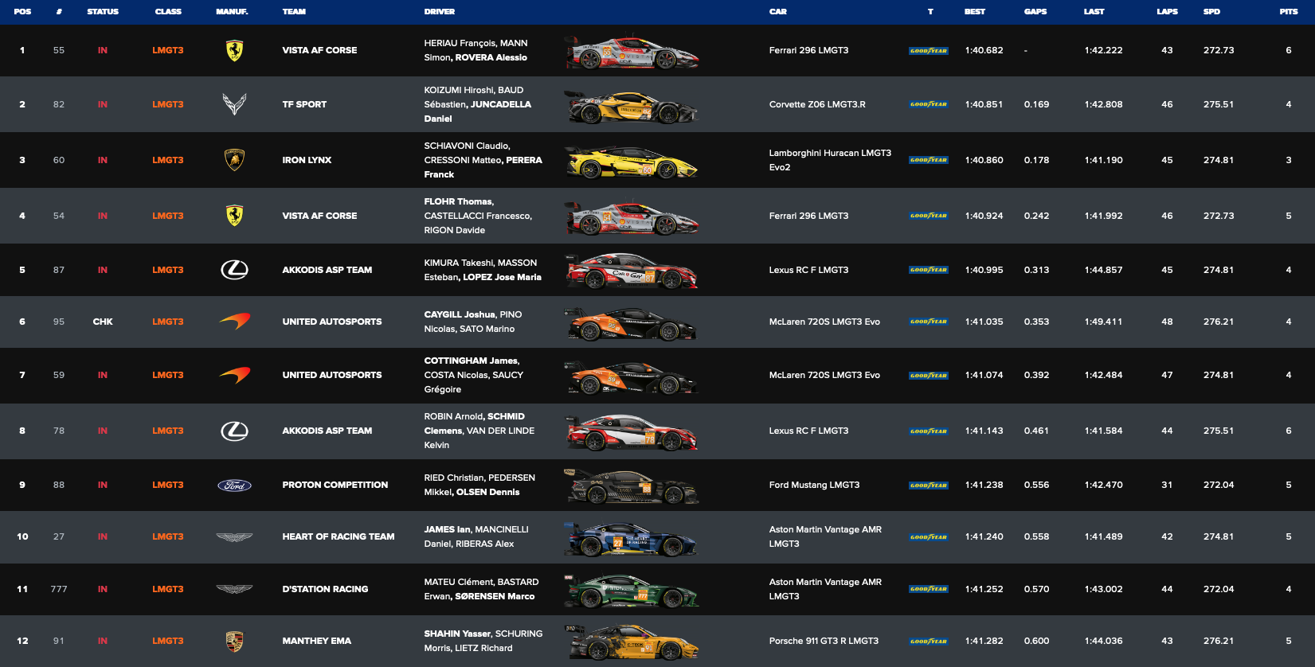Sort by the BEST lap column header
The image size is (1315, 667).
(x=975, y=12)
